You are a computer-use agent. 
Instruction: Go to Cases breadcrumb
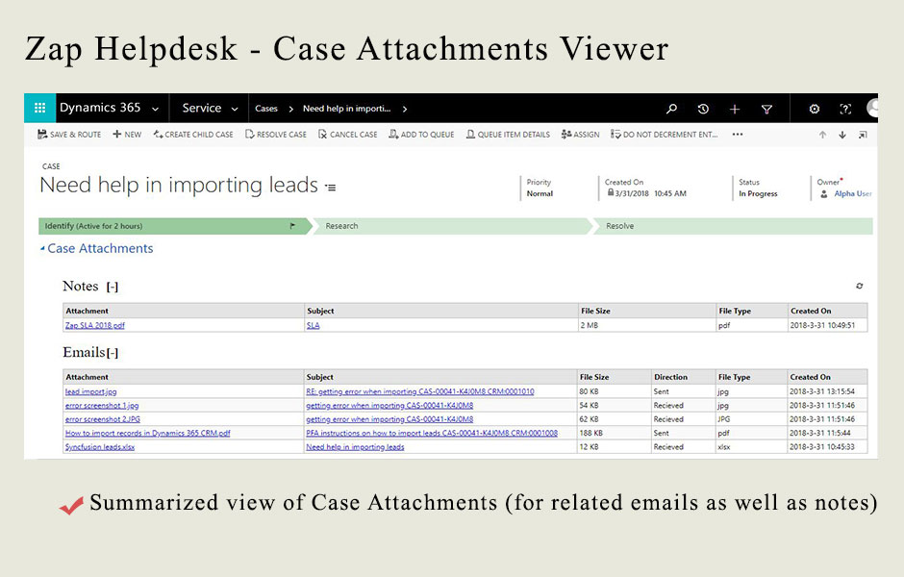pyautogui.click(x=266, y=109)
